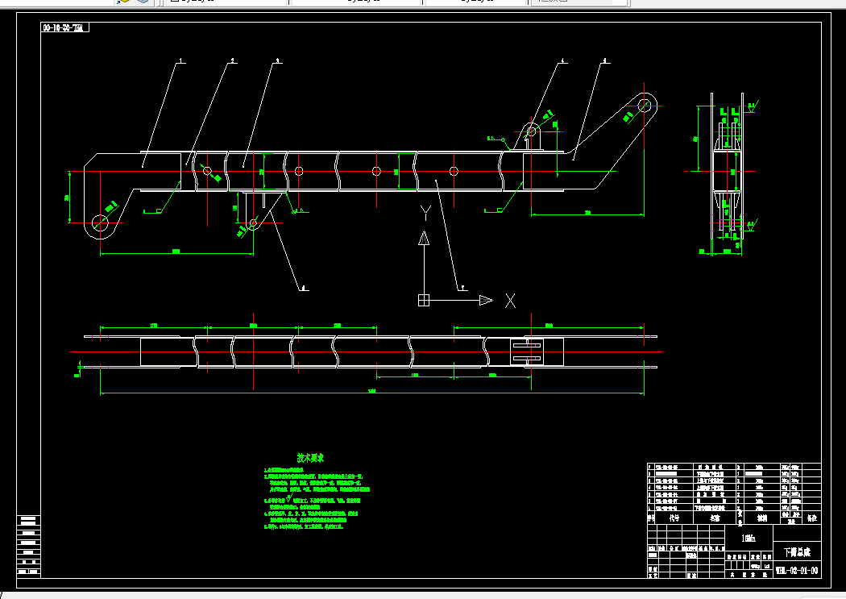Select the lug hole on top of the beam
Screen dimensions: 846x599
531,131
